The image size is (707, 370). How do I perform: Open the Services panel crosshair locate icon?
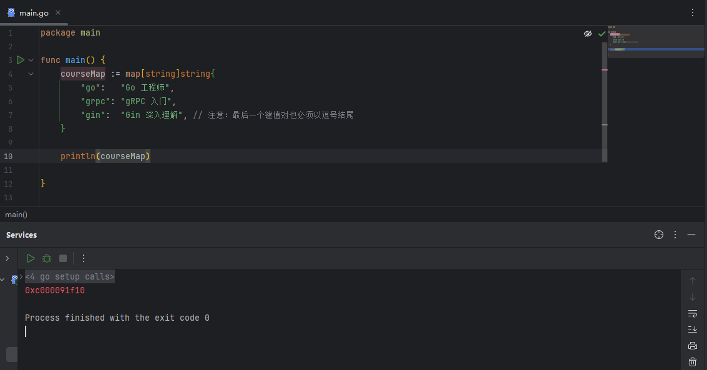[659, 235]
